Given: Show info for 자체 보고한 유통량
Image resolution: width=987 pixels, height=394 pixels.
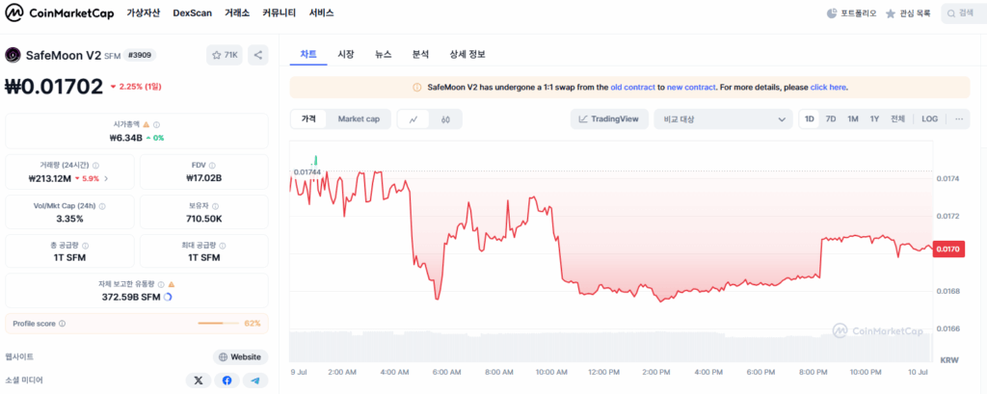Looking at the screenshot, I should 161,284.
